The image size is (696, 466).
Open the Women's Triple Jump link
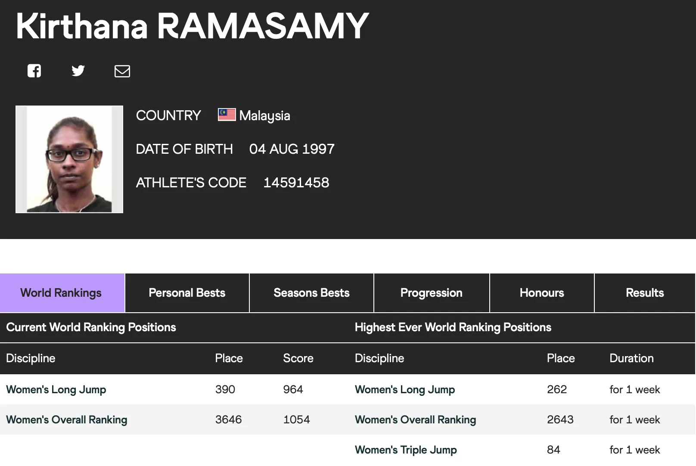click(x=406, y=450)
